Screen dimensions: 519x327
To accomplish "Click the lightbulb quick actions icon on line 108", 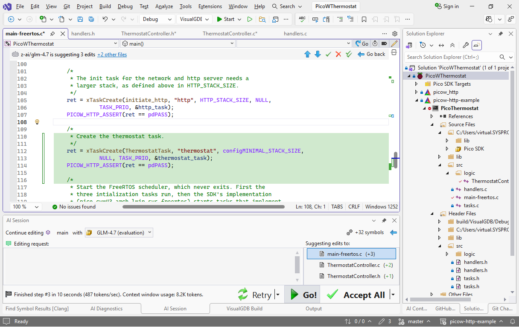I will click(37, 122).
